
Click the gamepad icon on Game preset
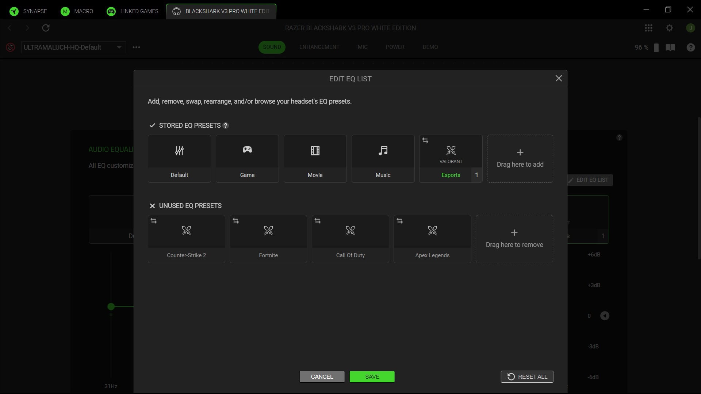tap(247, 150)
